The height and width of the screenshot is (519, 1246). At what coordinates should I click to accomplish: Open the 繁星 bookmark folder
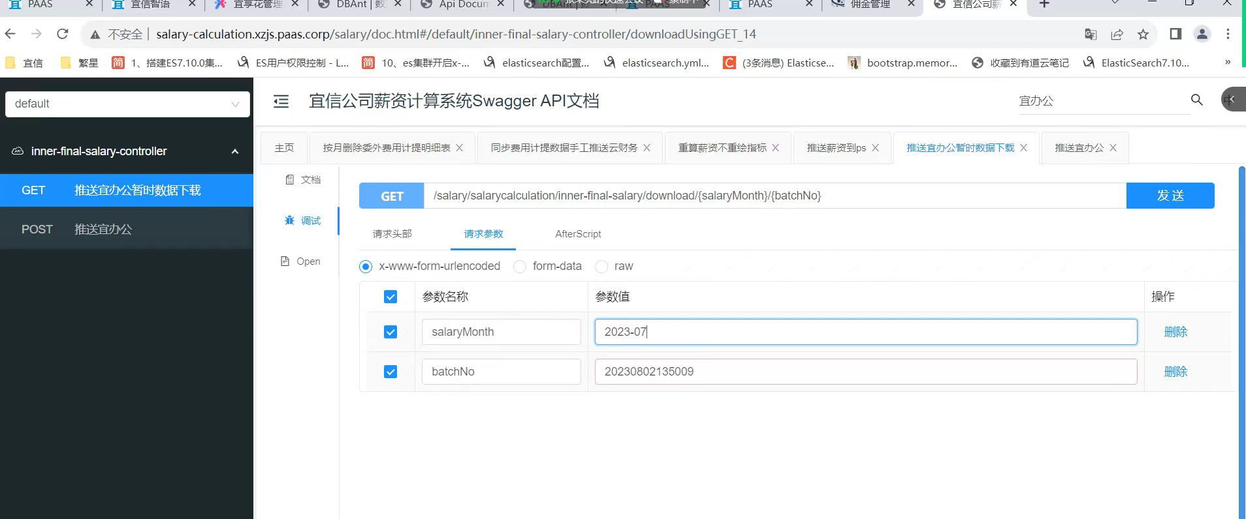click(x=80, y=63)
